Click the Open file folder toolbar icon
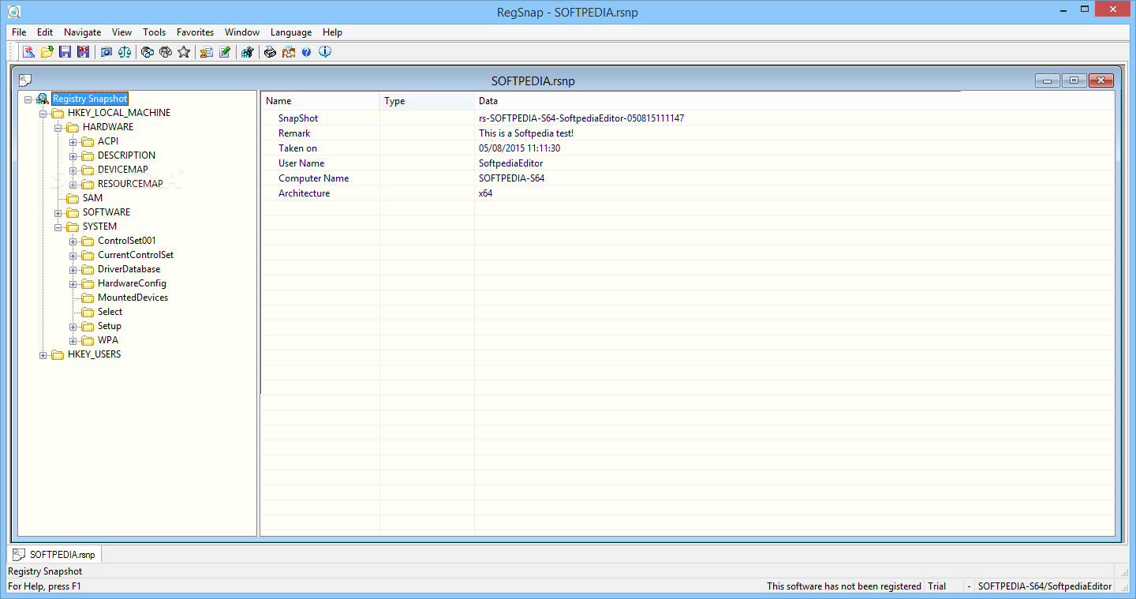This screenshot has width=1136, height=599. coord(47,52)
